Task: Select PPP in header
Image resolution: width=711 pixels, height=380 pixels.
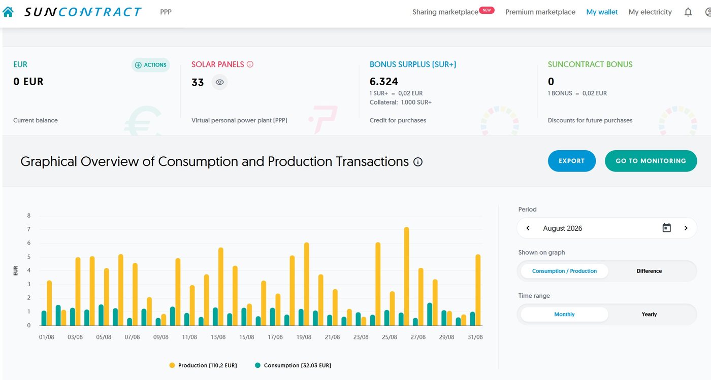Action: tap(166, 12)
